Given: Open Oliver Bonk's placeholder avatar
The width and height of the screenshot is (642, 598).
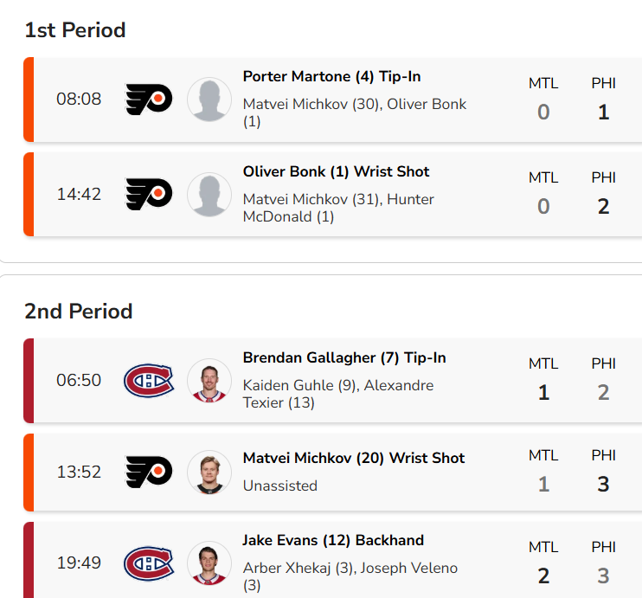Looking at the screenshot, I should [x=209, y=194].
